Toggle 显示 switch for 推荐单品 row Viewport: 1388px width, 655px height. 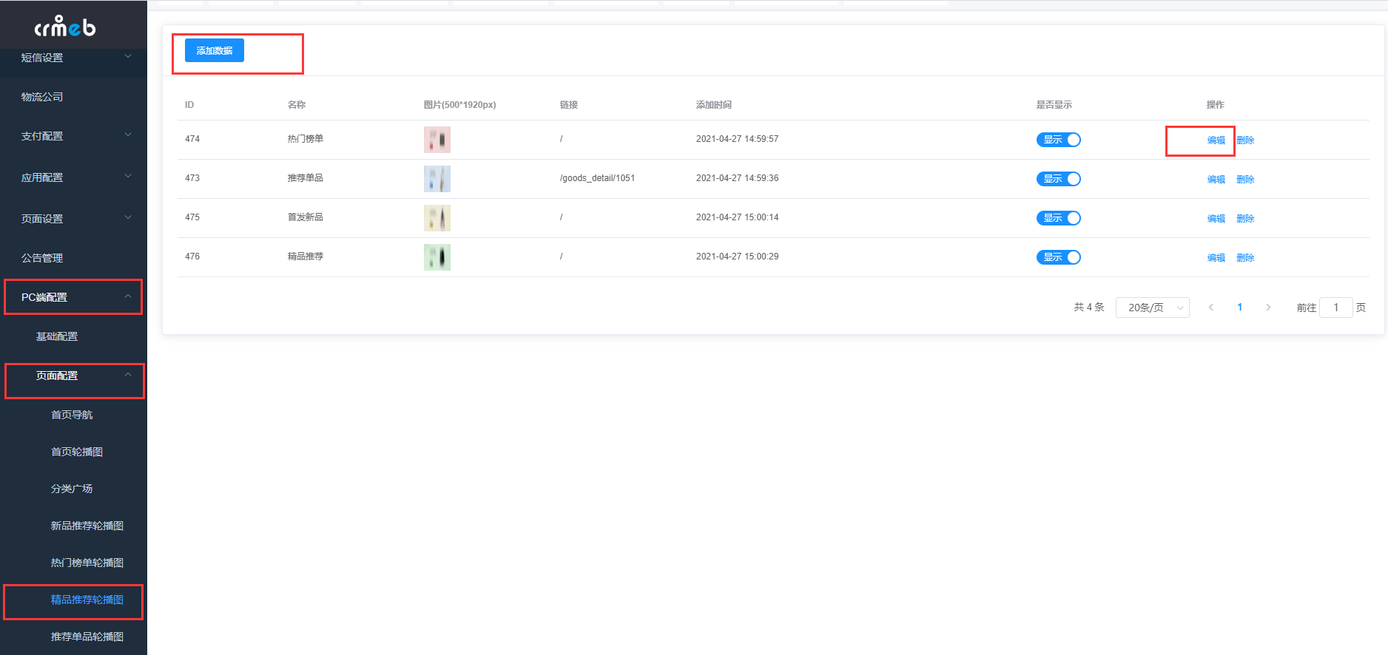(1058, 179)
